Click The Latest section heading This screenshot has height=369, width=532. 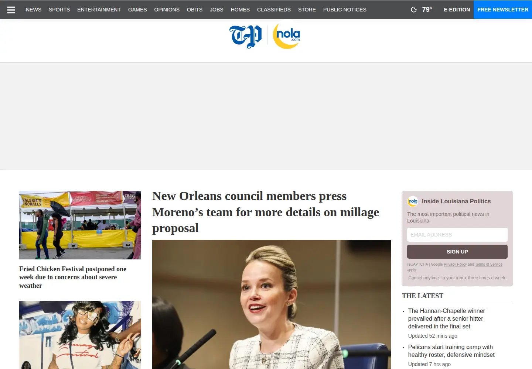coord(423,296)
